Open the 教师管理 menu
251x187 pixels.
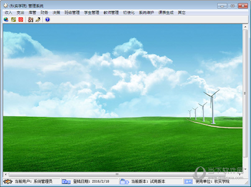tap(111, 13)
